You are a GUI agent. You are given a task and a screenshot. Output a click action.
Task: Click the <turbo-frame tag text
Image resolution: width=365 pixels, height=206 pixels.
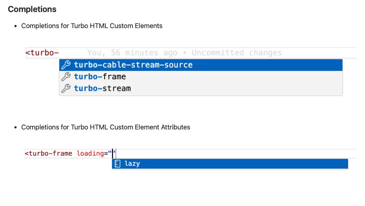click(48, 153)
